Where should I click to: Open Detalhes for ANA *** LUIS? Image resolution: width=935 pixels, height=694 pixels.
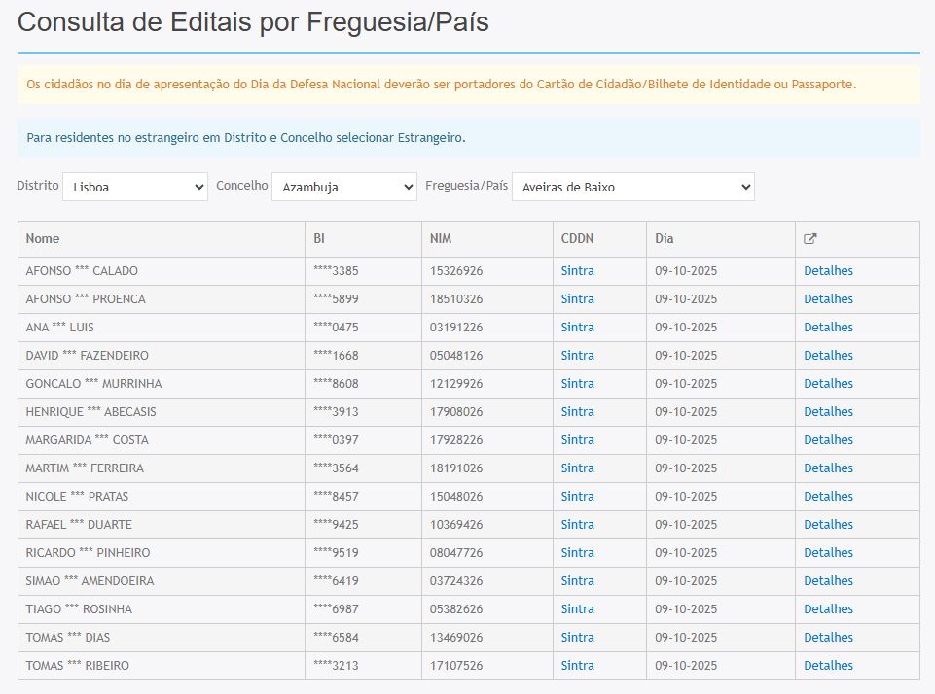coord(828,328)
